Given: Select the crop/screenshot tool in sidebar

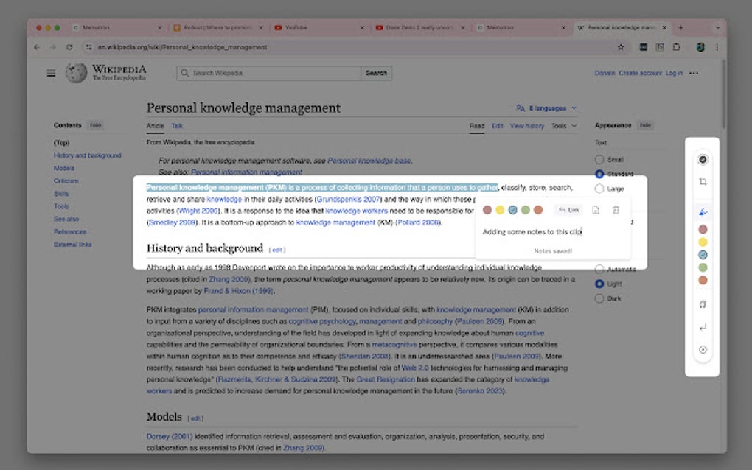Looking at the screenshot, I should [x=703, y=181].
